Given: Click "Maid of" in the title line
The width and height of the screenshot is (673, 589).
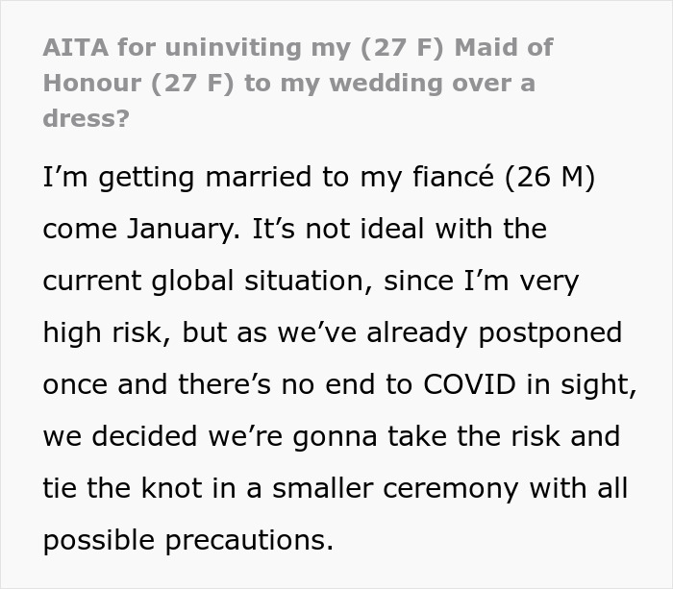Looking at the screenshot, I should 504,47.
